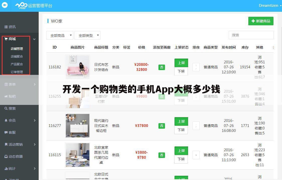Expand the 活动营销 submenu arrow
The width and height of the screenshot is (282, 180).
35,144
